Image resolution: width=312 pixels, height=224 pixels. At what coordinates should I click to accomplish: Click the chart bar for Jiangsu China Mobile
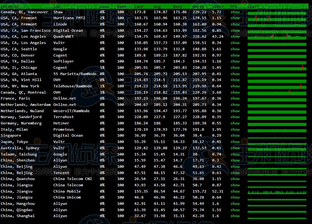[x=277, y=192]
